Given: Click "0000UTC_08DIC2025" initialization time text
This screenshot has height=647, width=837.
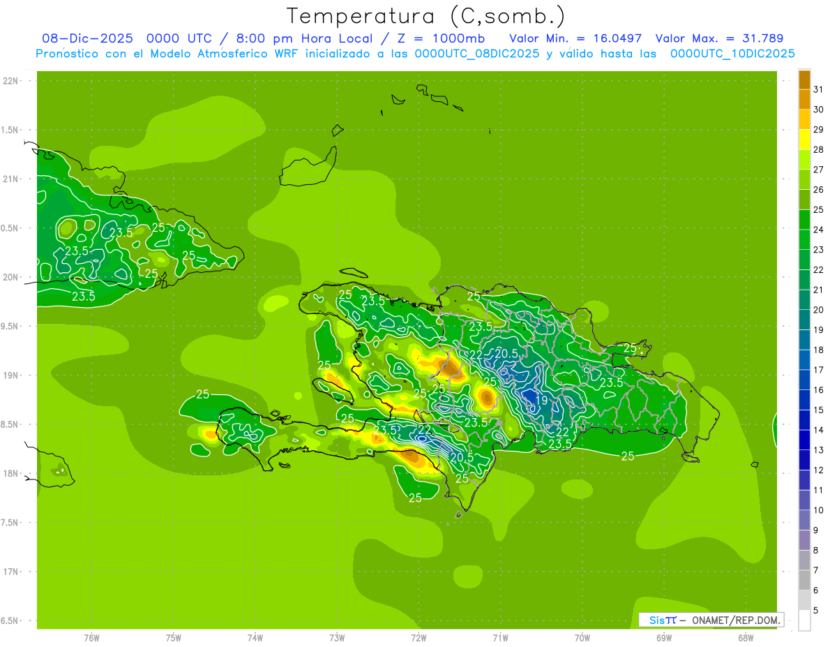Looking at the screenshot, I should click(x=476, y=54).
